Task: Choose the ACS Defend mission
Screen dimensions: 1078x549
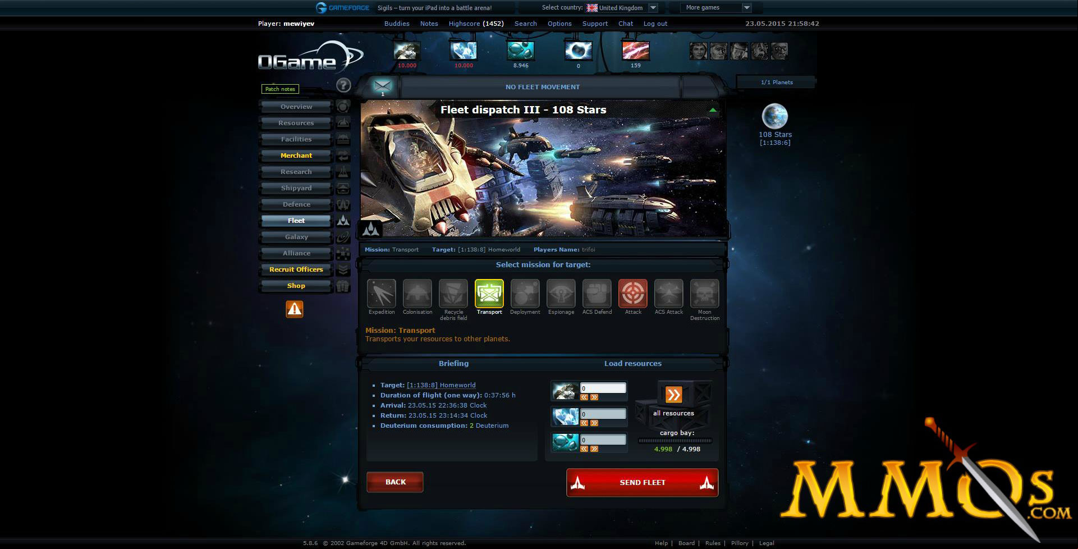Action: coord(597,293)
